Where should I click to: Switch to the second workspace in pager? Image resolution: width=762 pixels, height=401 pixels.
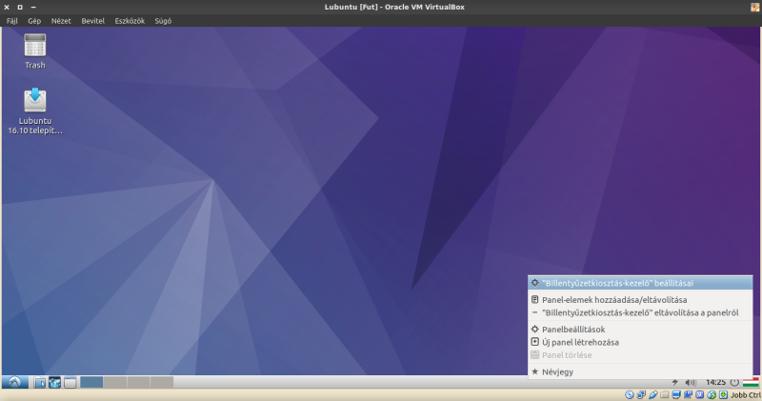coord(115,383)
